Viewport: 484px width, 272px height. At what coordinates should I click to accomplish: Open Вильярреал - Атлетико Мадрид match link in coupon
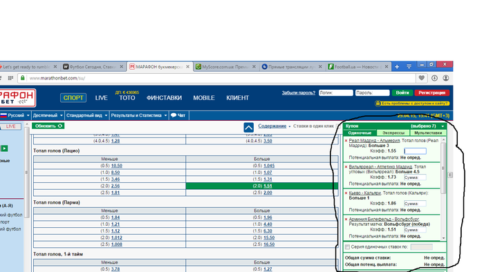(380, 166)
